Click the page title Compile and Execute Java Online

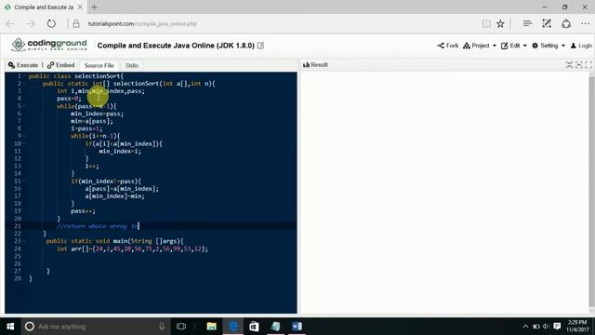click(x=176, y=46)
